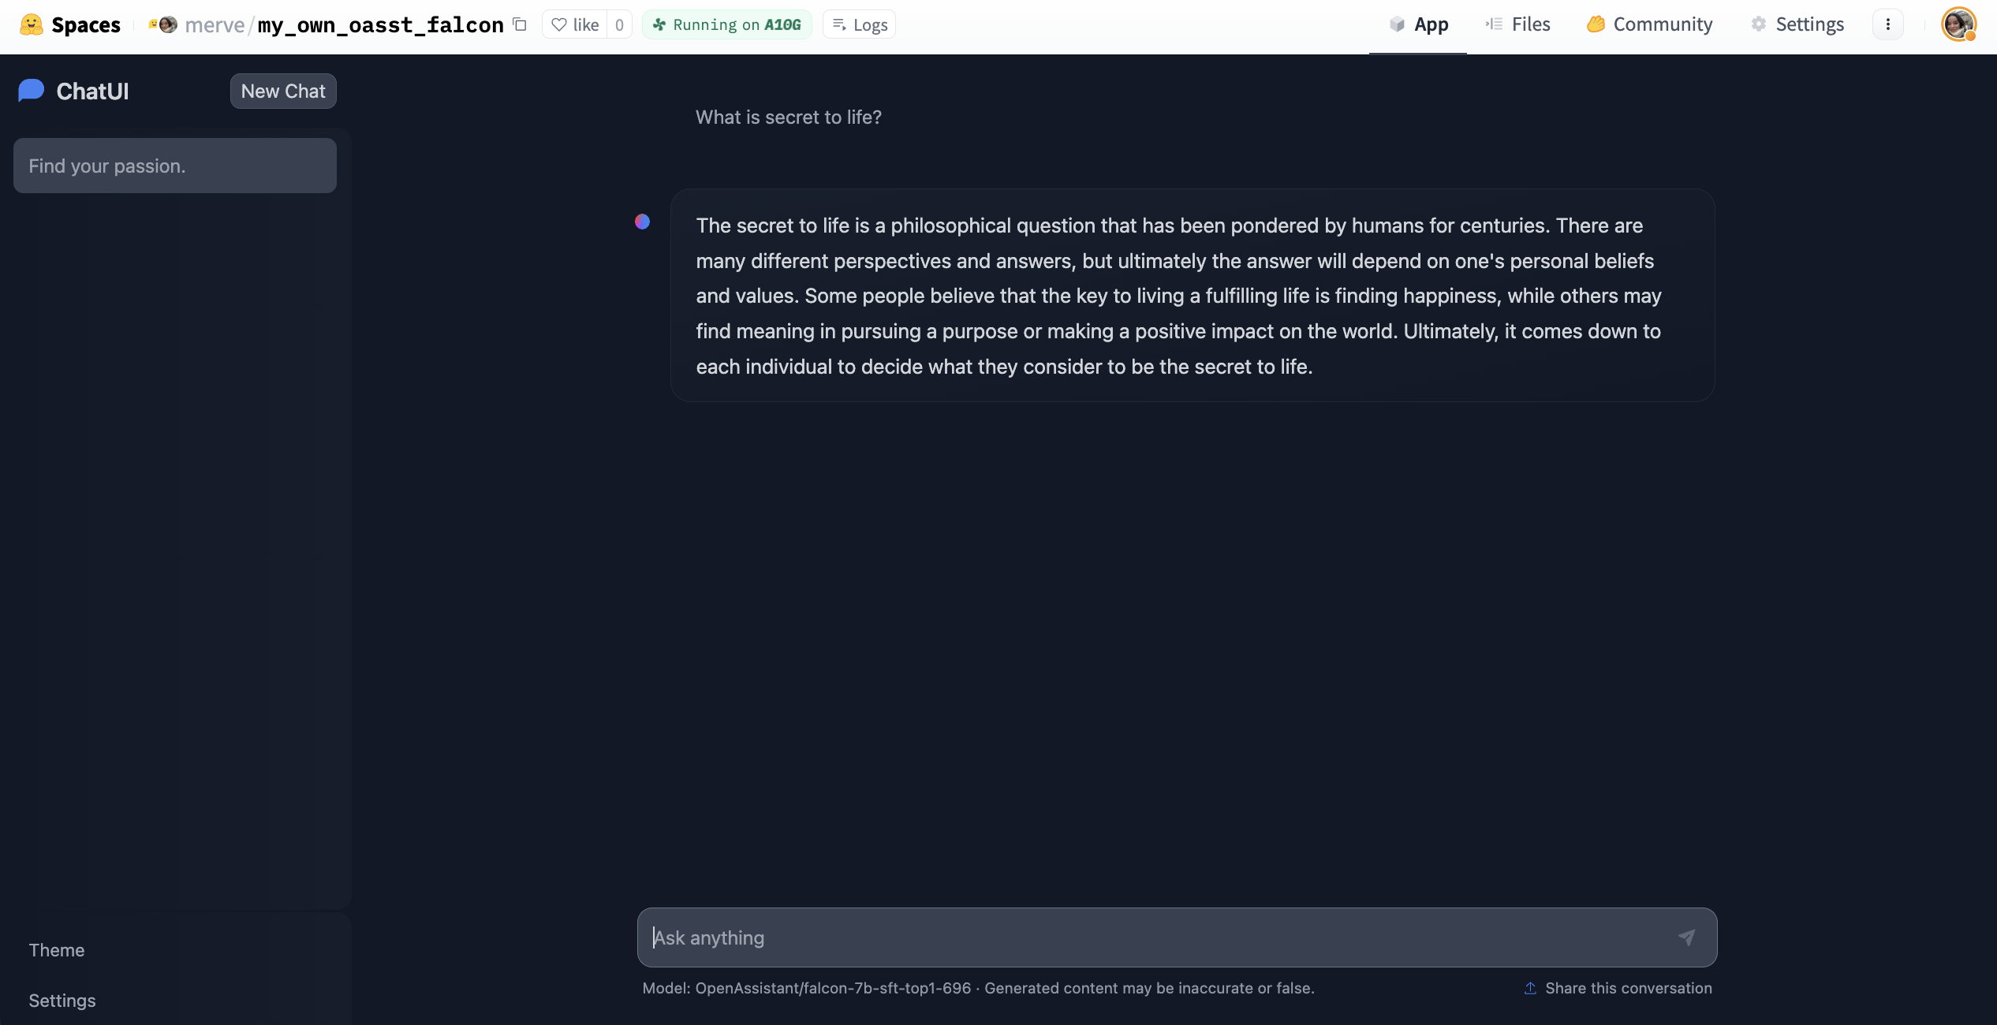Open the Logs panel
Screen dimensions: 1997x1025
(860, 24)
